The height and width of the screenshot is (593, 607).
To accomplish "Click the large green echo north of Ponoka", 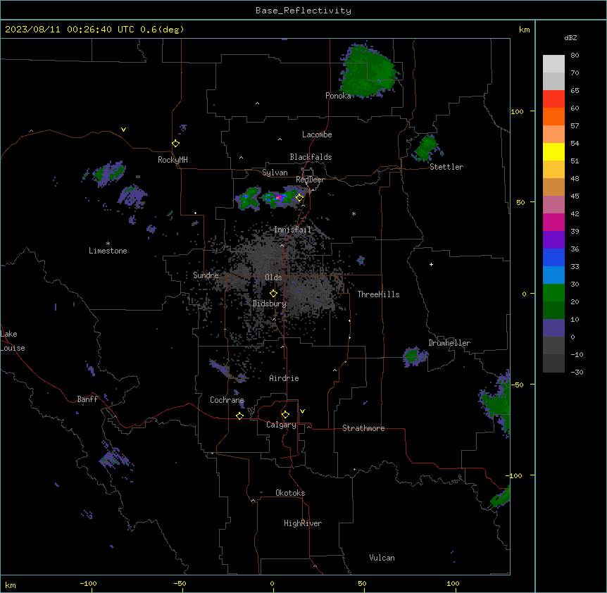I will click(x=368, y=72).
